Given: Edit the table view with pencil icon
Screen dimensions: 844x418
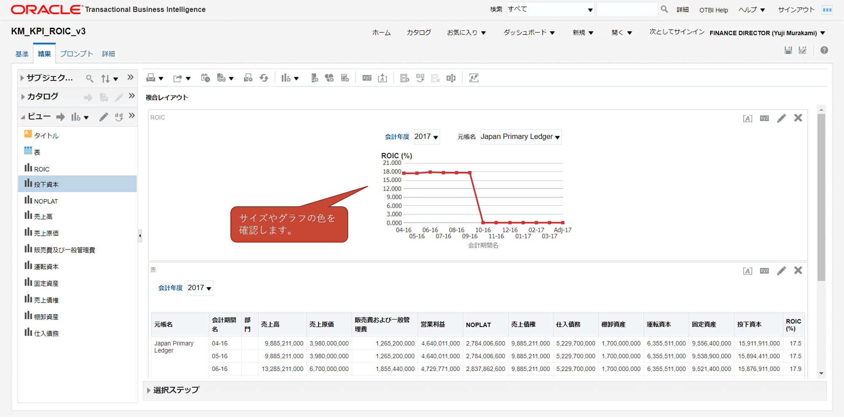Looking at the screenshot, I should coord(782,270).
